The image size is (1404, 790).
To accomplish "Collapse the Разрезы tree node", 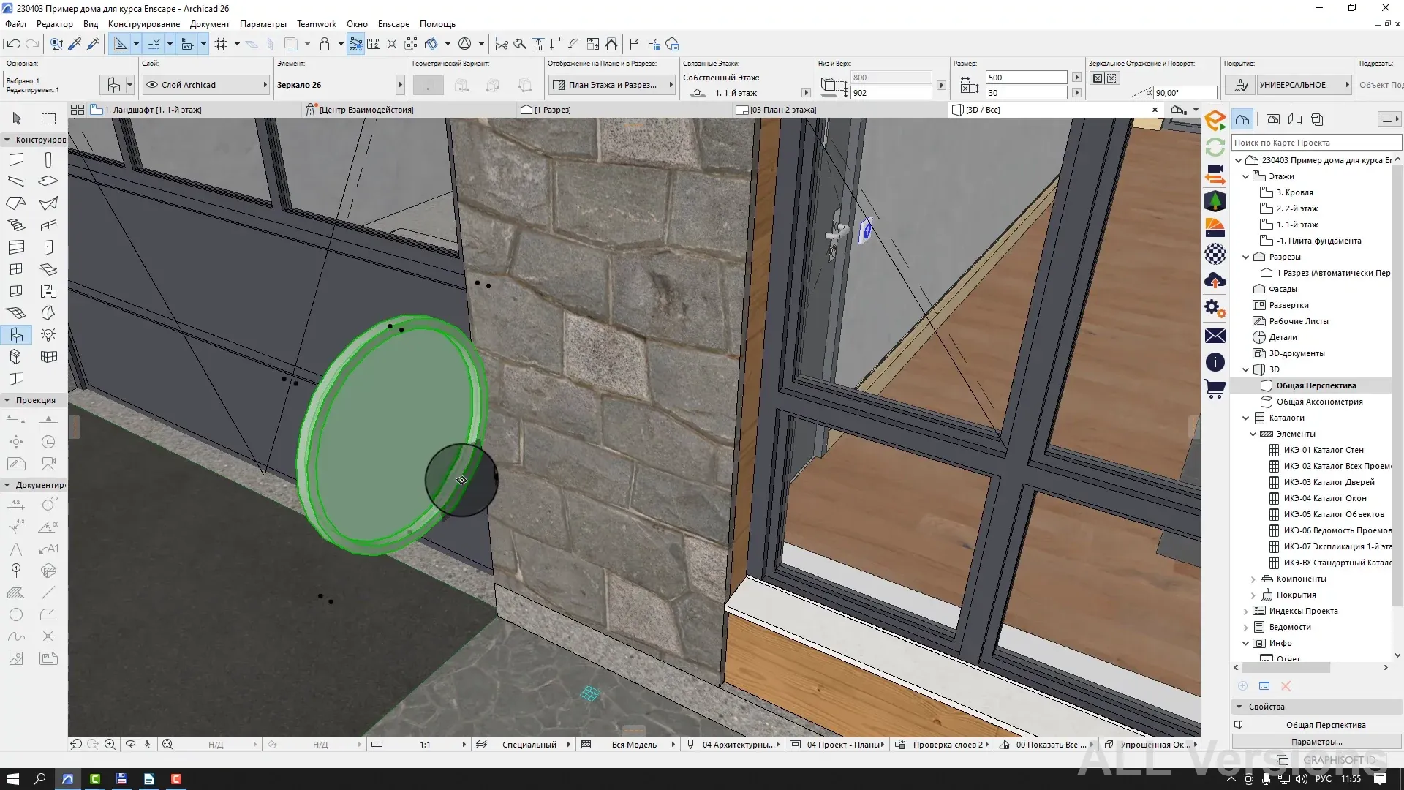I will [x=1246, y=257].
